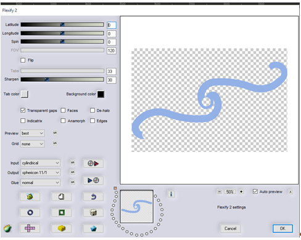Turn on the De-halo checkbox
The width and height of the screenshot is (301, 240).
coord(93,110)
